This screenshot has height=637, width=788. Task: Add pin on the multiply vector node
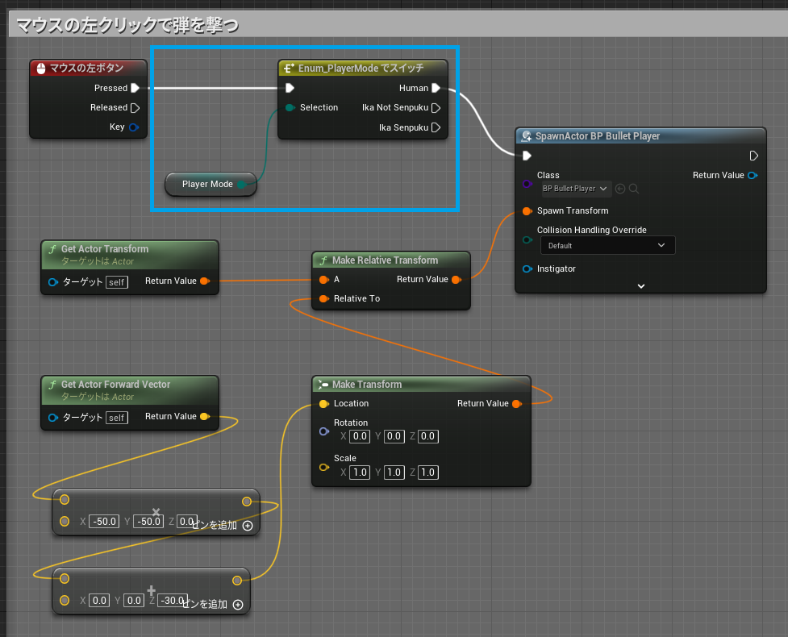pos(248,526)
